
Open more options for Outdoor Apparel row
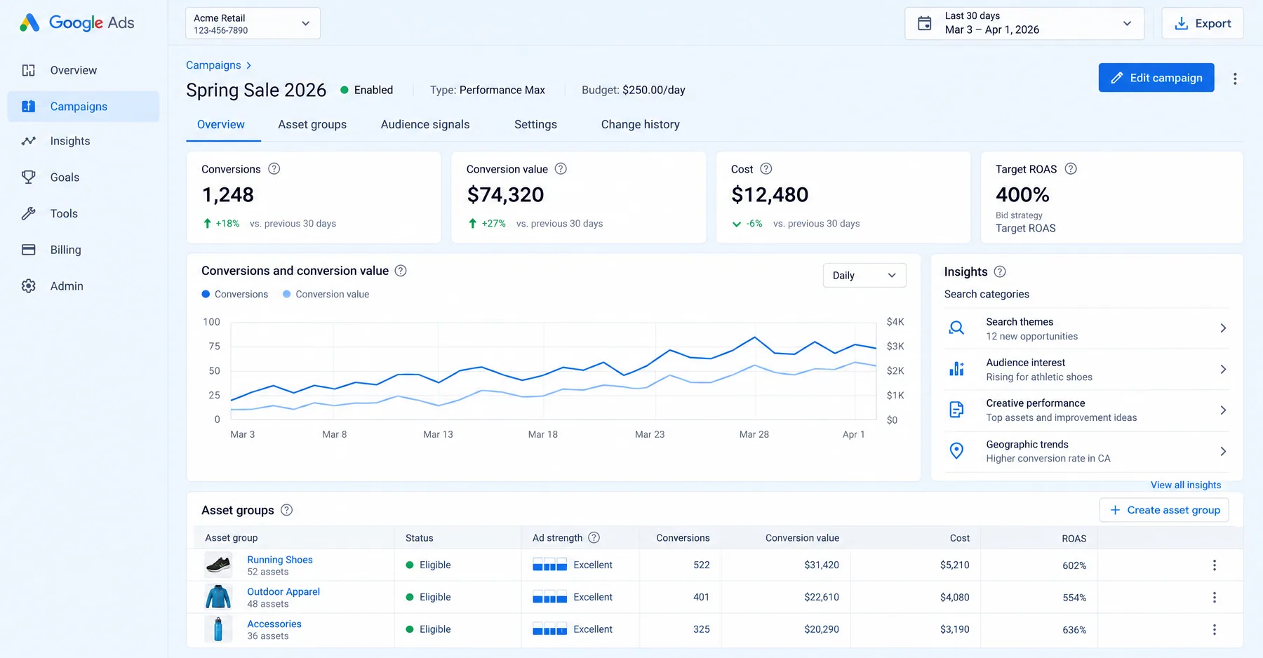pyautogui.click(x=1215, y=598)
